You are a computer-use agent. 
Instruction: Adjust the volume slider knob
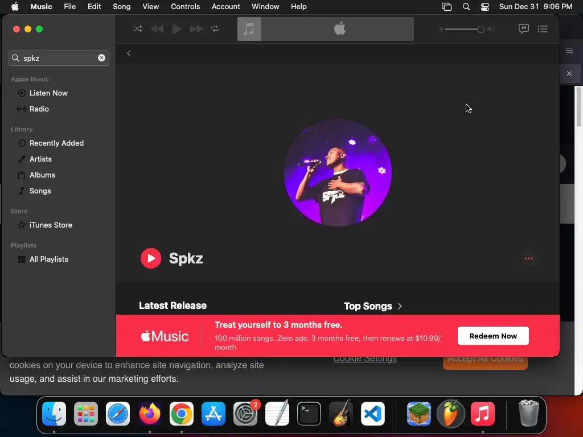point(481,29)
